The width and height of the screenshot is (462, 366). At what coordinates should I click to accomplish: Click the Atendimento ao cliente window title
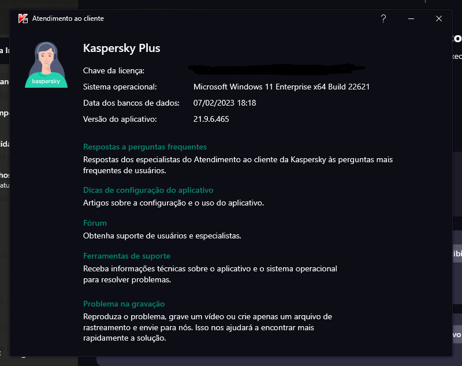click(x=68, y=18)
